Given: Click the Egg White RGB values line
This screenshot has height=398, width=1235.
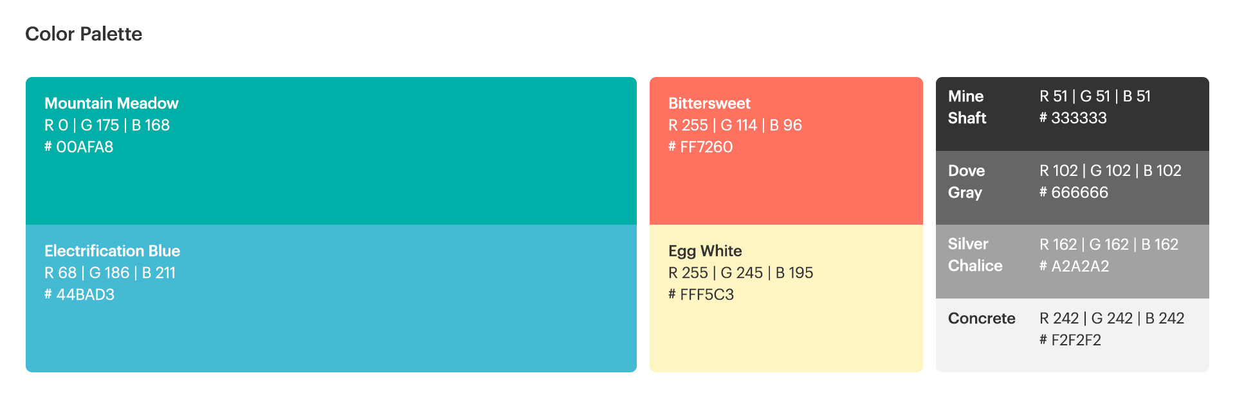Looking at the screenshot, I should [x=741, y=273].
